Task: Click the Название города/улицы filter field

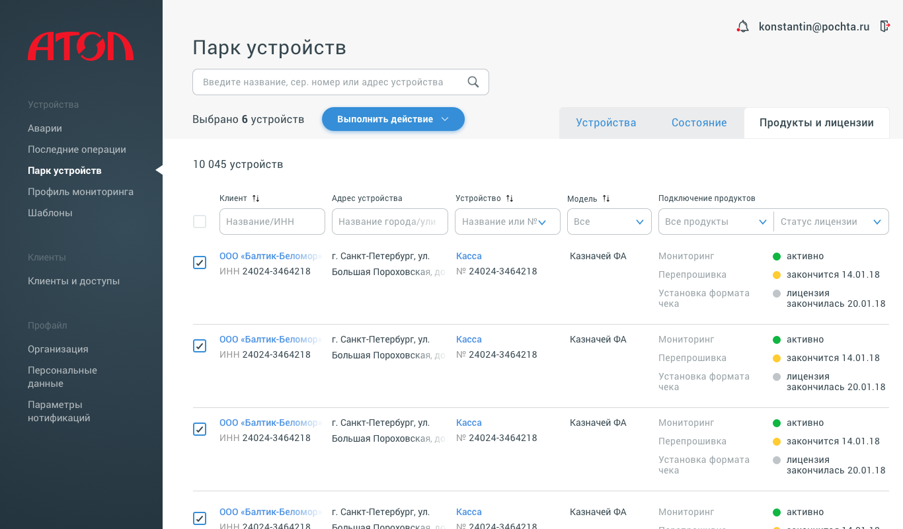Action: coord(390,222)
